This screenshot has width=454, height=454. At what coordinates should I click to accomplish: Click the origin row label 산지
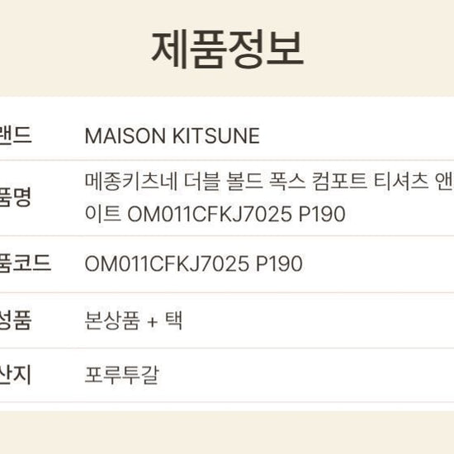pos(16,375)
